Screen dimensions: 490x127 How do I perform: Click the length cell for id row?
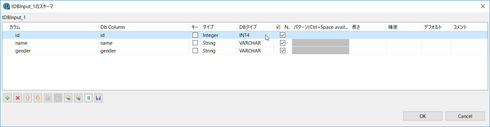[368, 35]
